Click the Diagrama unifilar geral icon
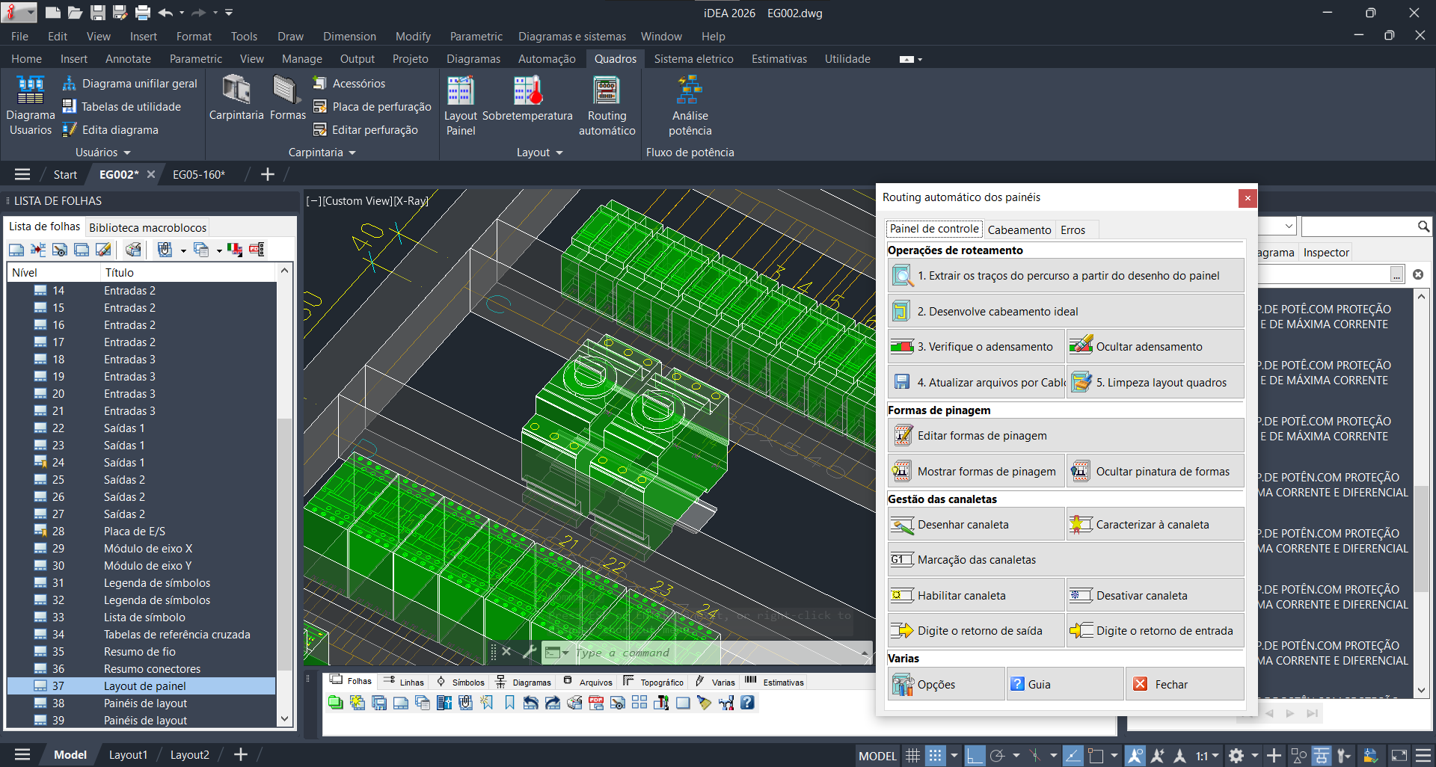 pyautogui.click(x=70, y=83)
